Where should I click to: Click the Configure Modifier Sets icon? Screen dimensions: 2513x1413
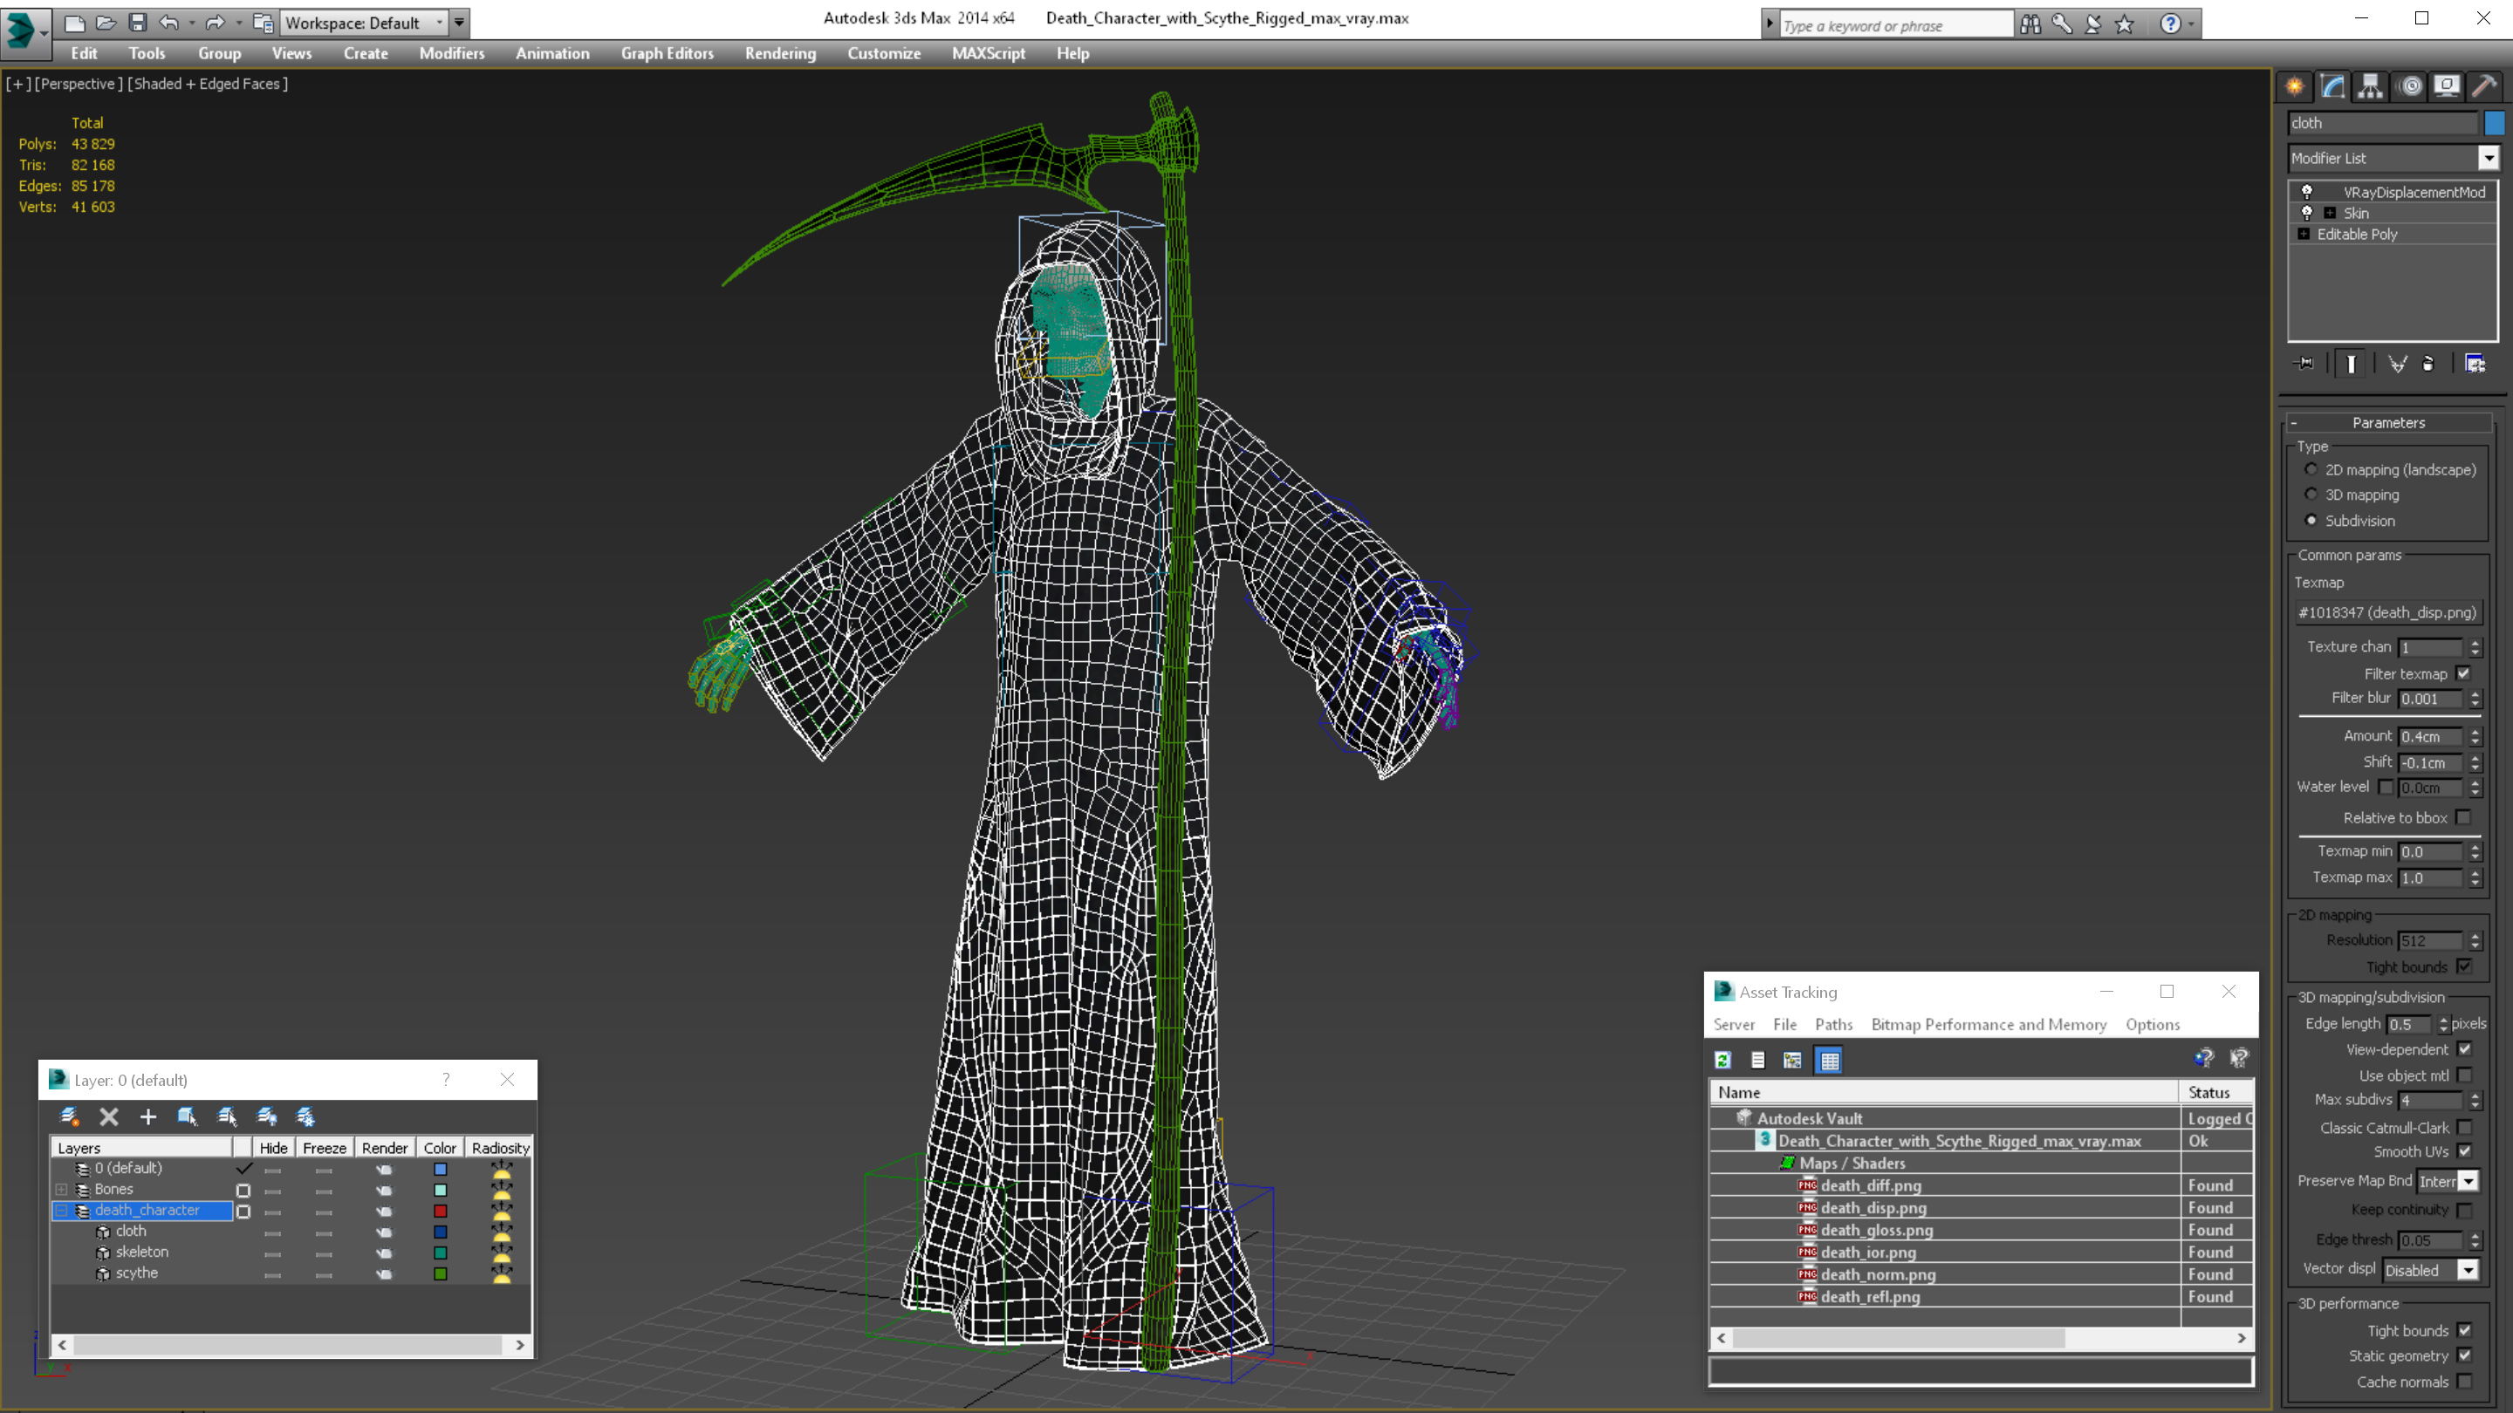click(x=2475, y=364)
